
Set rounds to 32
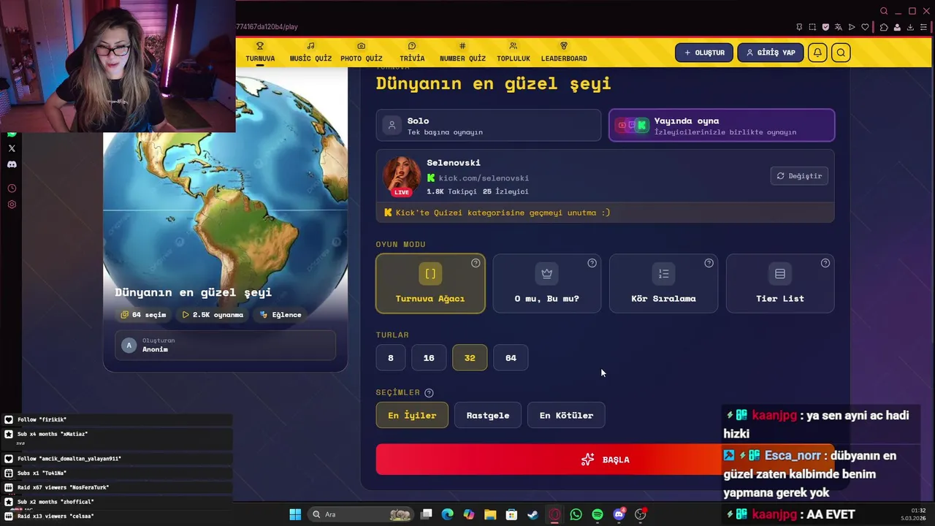[x=470, y=358]
